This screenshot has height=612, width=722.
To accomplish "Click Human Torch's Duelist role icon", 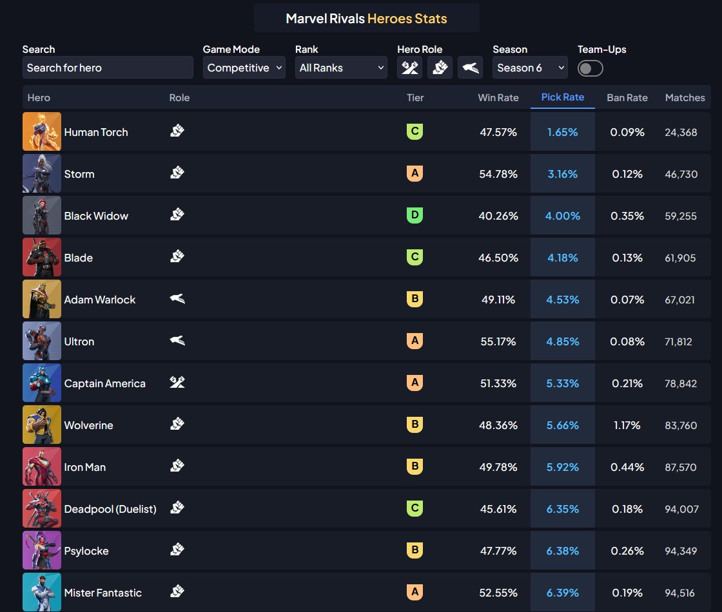I will pyautogui.click(x=177, y=131).
